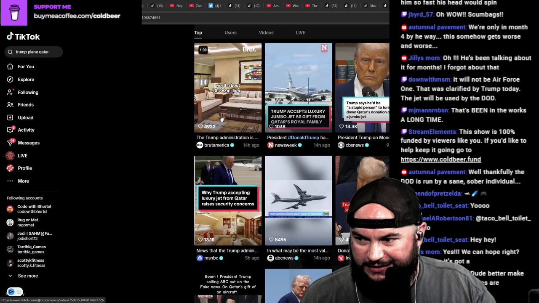
Task: Switch to the Users results tab
Action: 230,32
